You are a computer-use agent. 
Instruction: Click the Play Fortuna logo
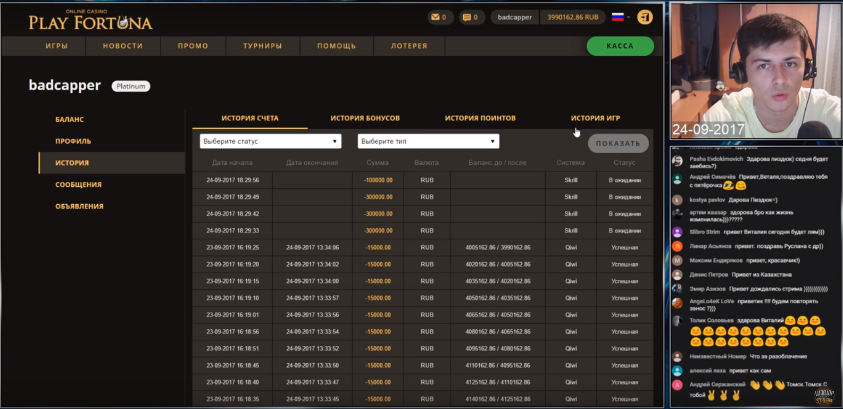click(90, 20)
